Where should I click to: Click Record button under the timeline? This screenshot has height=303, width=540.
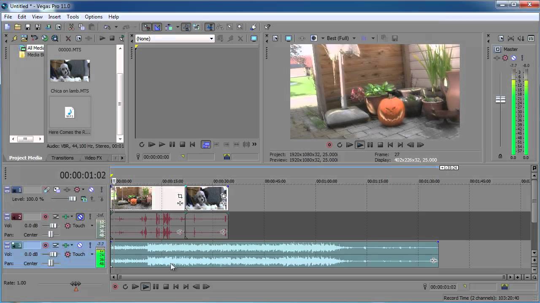tap(115, 287)
